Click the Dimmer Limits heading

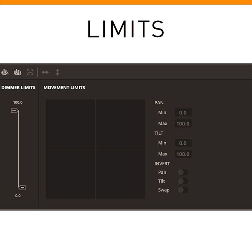[x=18, y=88]
